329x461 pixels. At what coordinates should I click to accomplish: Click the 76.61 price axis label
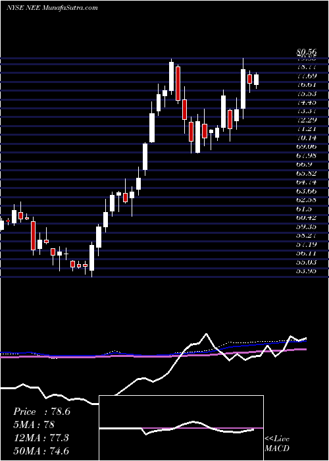point(306,85)
